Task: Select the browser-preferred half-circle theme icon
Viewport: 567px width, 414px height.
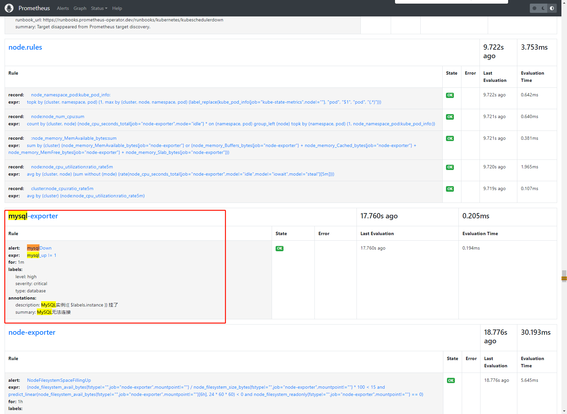Action: tap(552, 8)
